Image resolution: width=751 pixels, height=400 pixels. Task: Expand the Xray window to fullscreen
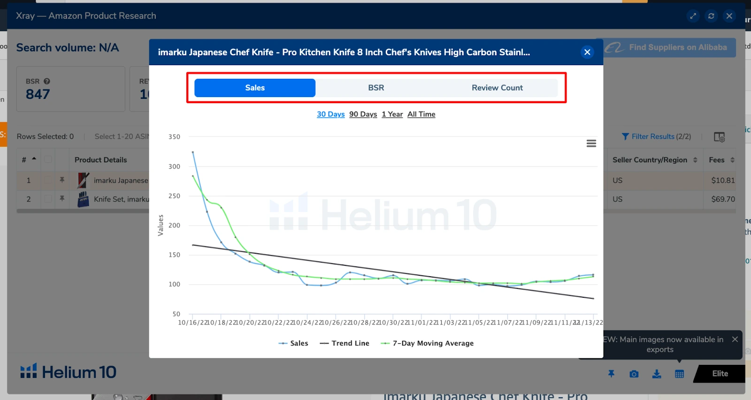[x=693, y=16]
